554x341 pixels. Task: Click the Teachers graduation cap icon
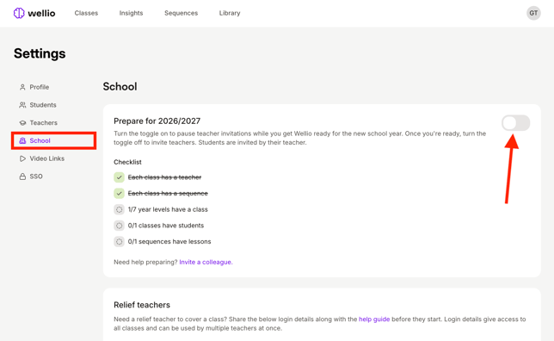[22, 123]
